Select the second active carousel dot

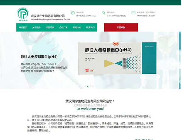pyautogui.click(x=88, y=86)
